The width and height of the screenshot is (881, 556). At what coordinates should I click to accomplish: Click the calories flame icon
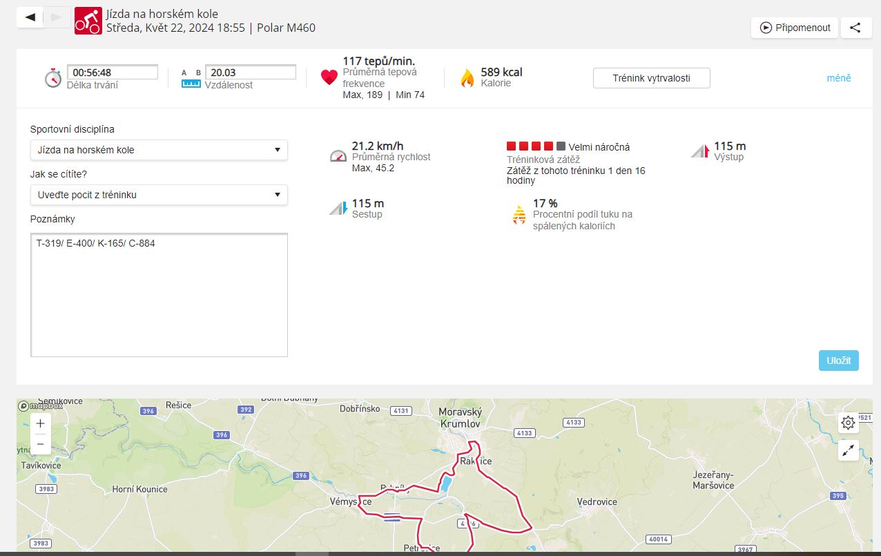467,78
